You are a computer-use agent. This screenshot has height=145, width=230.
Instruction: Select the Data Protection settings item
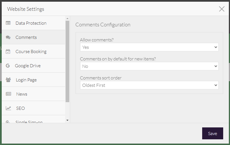coord(31,23)
